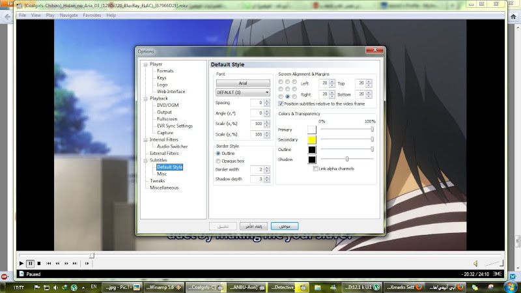The width and height of the screenshot is (521, 293).
Task: Collapse the Subtitles tree node
Action: tap(145, 160)
